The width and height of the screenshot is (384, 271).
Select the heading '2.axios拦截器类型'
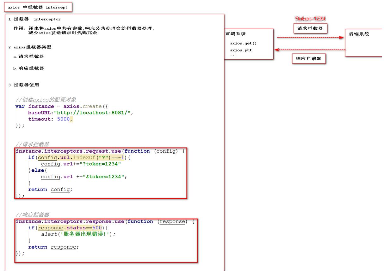(x=30, y=47)
